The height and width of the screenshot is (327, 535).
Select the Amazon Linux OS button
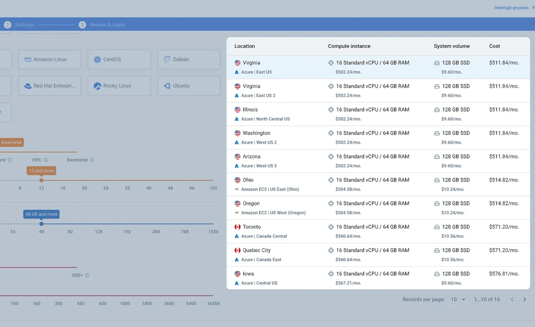coord(49,59)
